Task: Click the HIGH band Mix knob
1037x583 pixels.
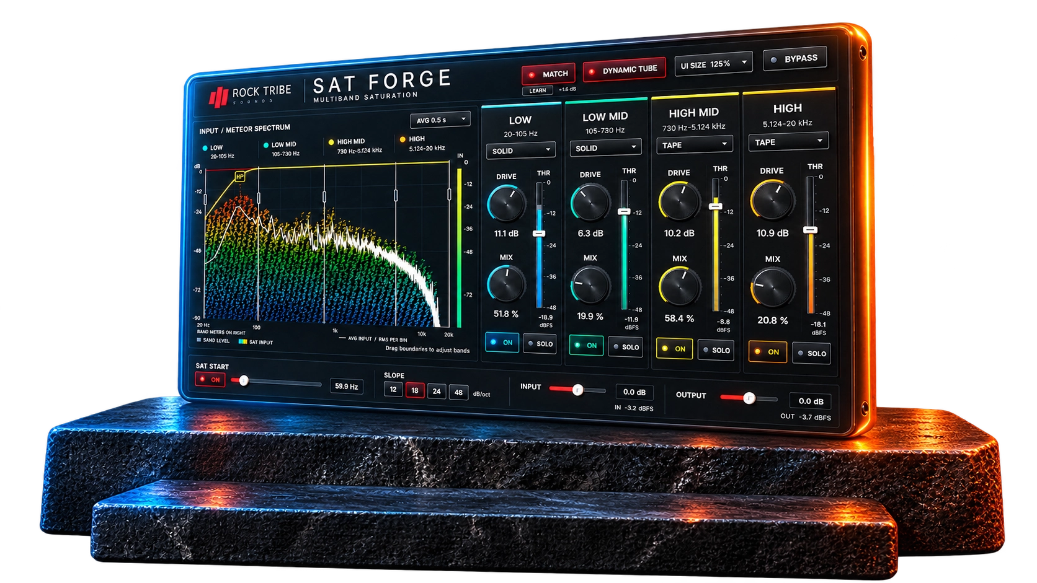Action: 773,288
